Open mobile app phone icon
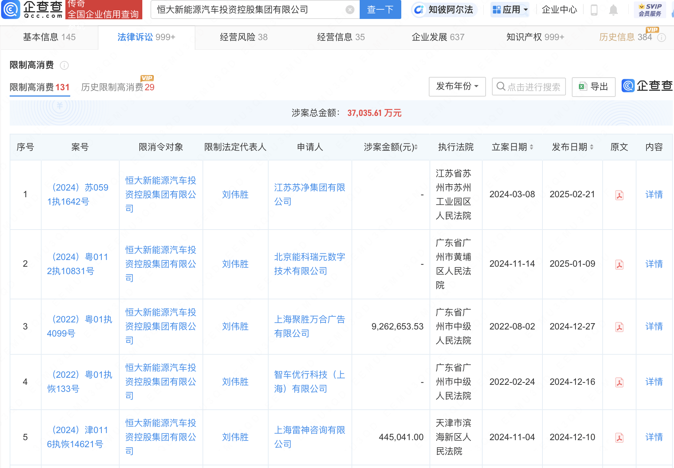 pos(594,10)
